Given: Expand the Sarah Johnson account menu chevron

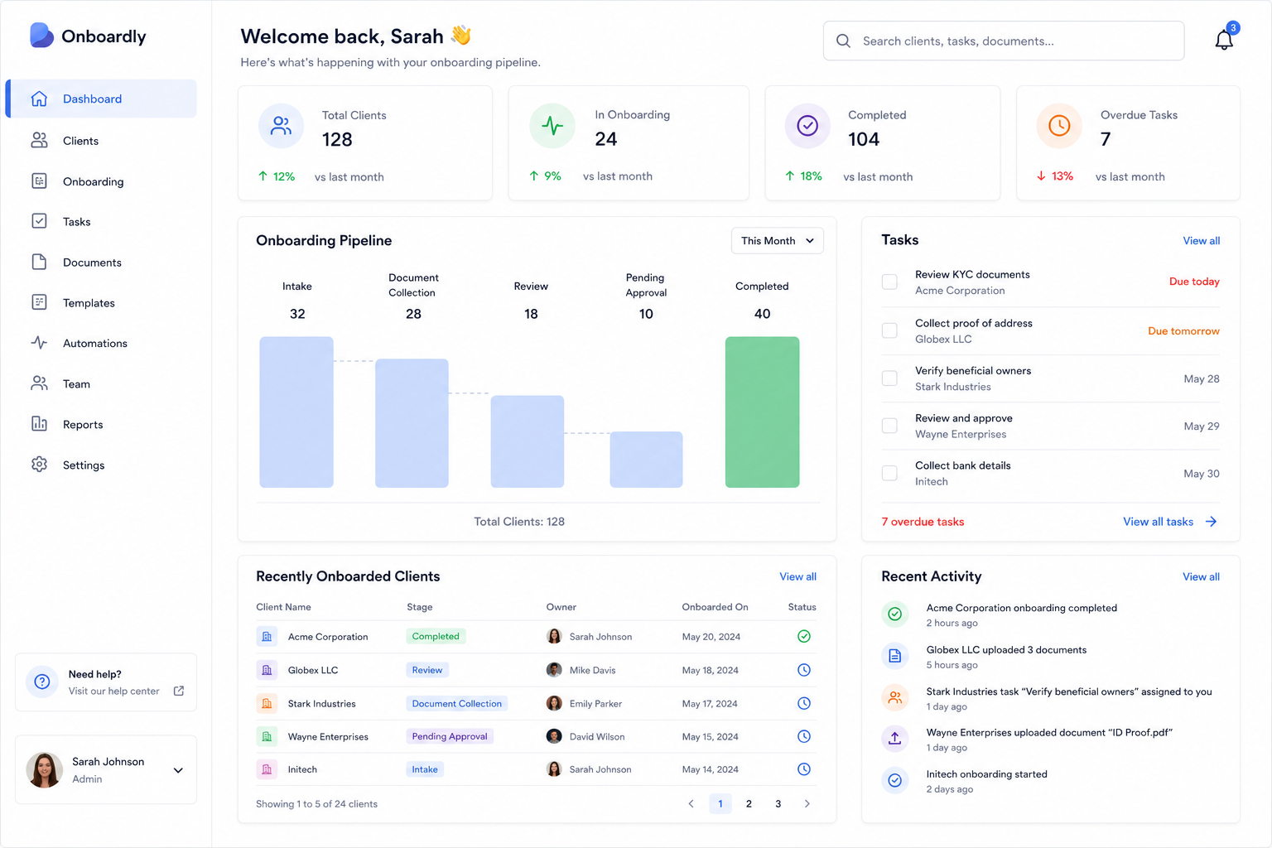Looking at the screenshot, I should pyautogui.click(x=178, y=770).
